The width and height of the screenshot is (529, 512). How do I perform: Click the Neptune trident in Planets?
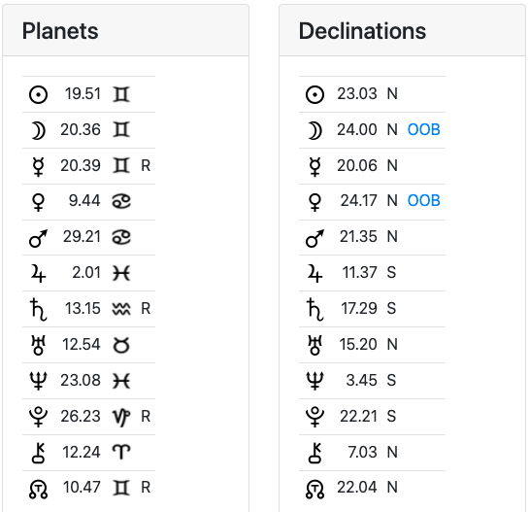38,381
